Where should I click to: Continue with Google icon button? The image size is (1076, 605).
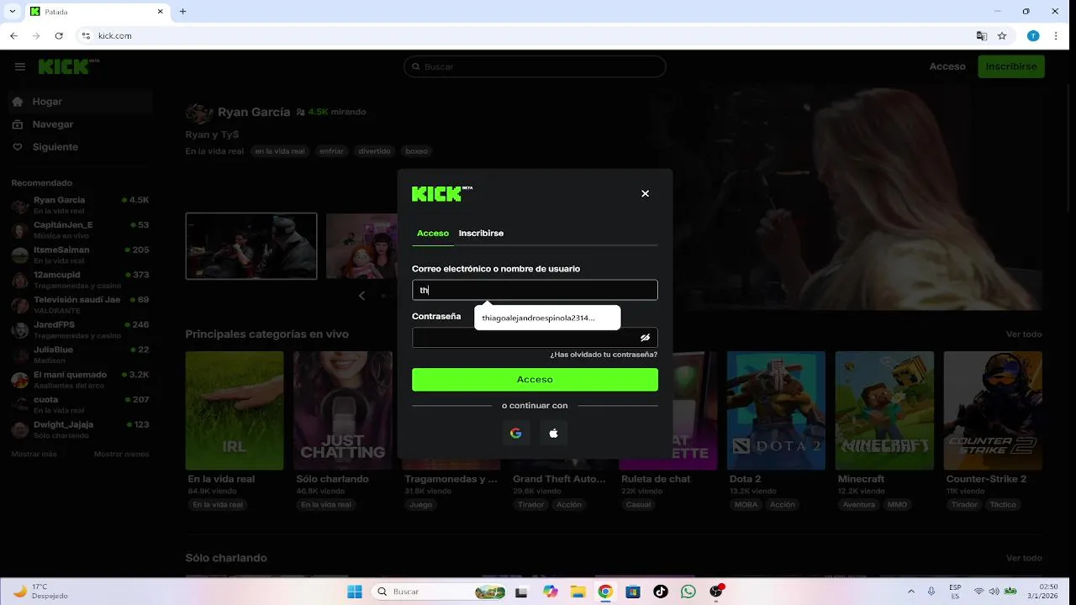click(516, 433)
